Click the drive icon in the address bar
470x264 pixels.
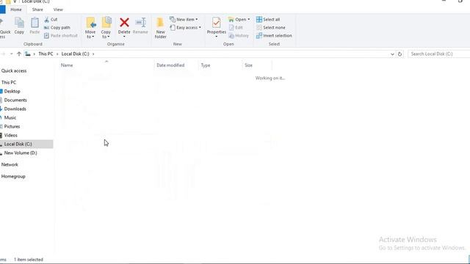28,54
